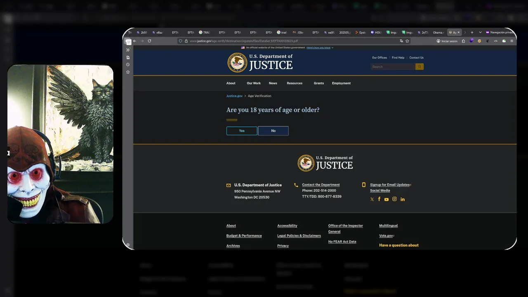This screenshot has height=297, width=528.
Task: Open Office of the Inspector General link
Action: pyautogui.click(x=346, y=229)
